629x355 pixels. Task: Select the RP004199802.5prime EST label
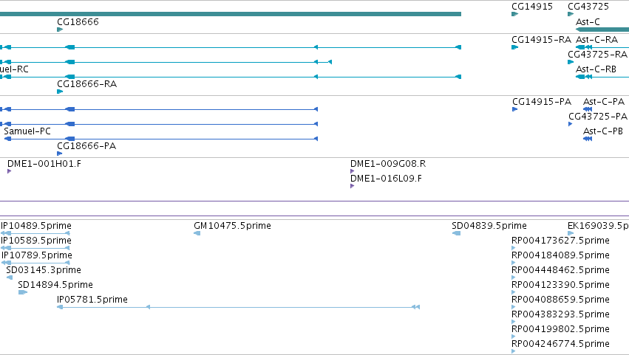point(560,329)
